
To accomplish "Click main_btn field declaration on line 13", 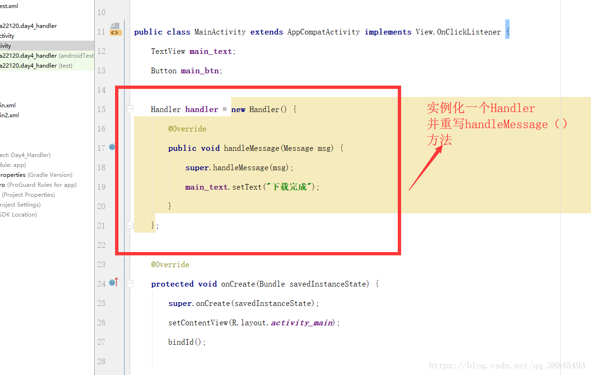I will pyautogui.click(x=200, y=71).
